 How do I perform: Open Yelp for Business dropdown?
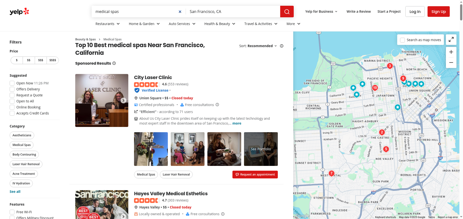pyautogui.click(x=321, y=12)
